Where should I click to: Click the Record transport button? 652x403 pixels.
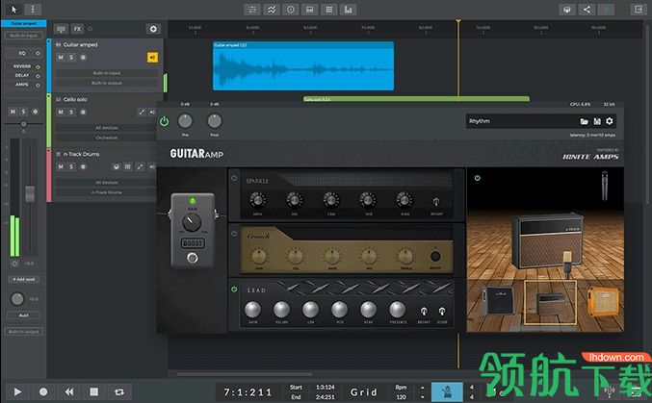pos(43,391)
